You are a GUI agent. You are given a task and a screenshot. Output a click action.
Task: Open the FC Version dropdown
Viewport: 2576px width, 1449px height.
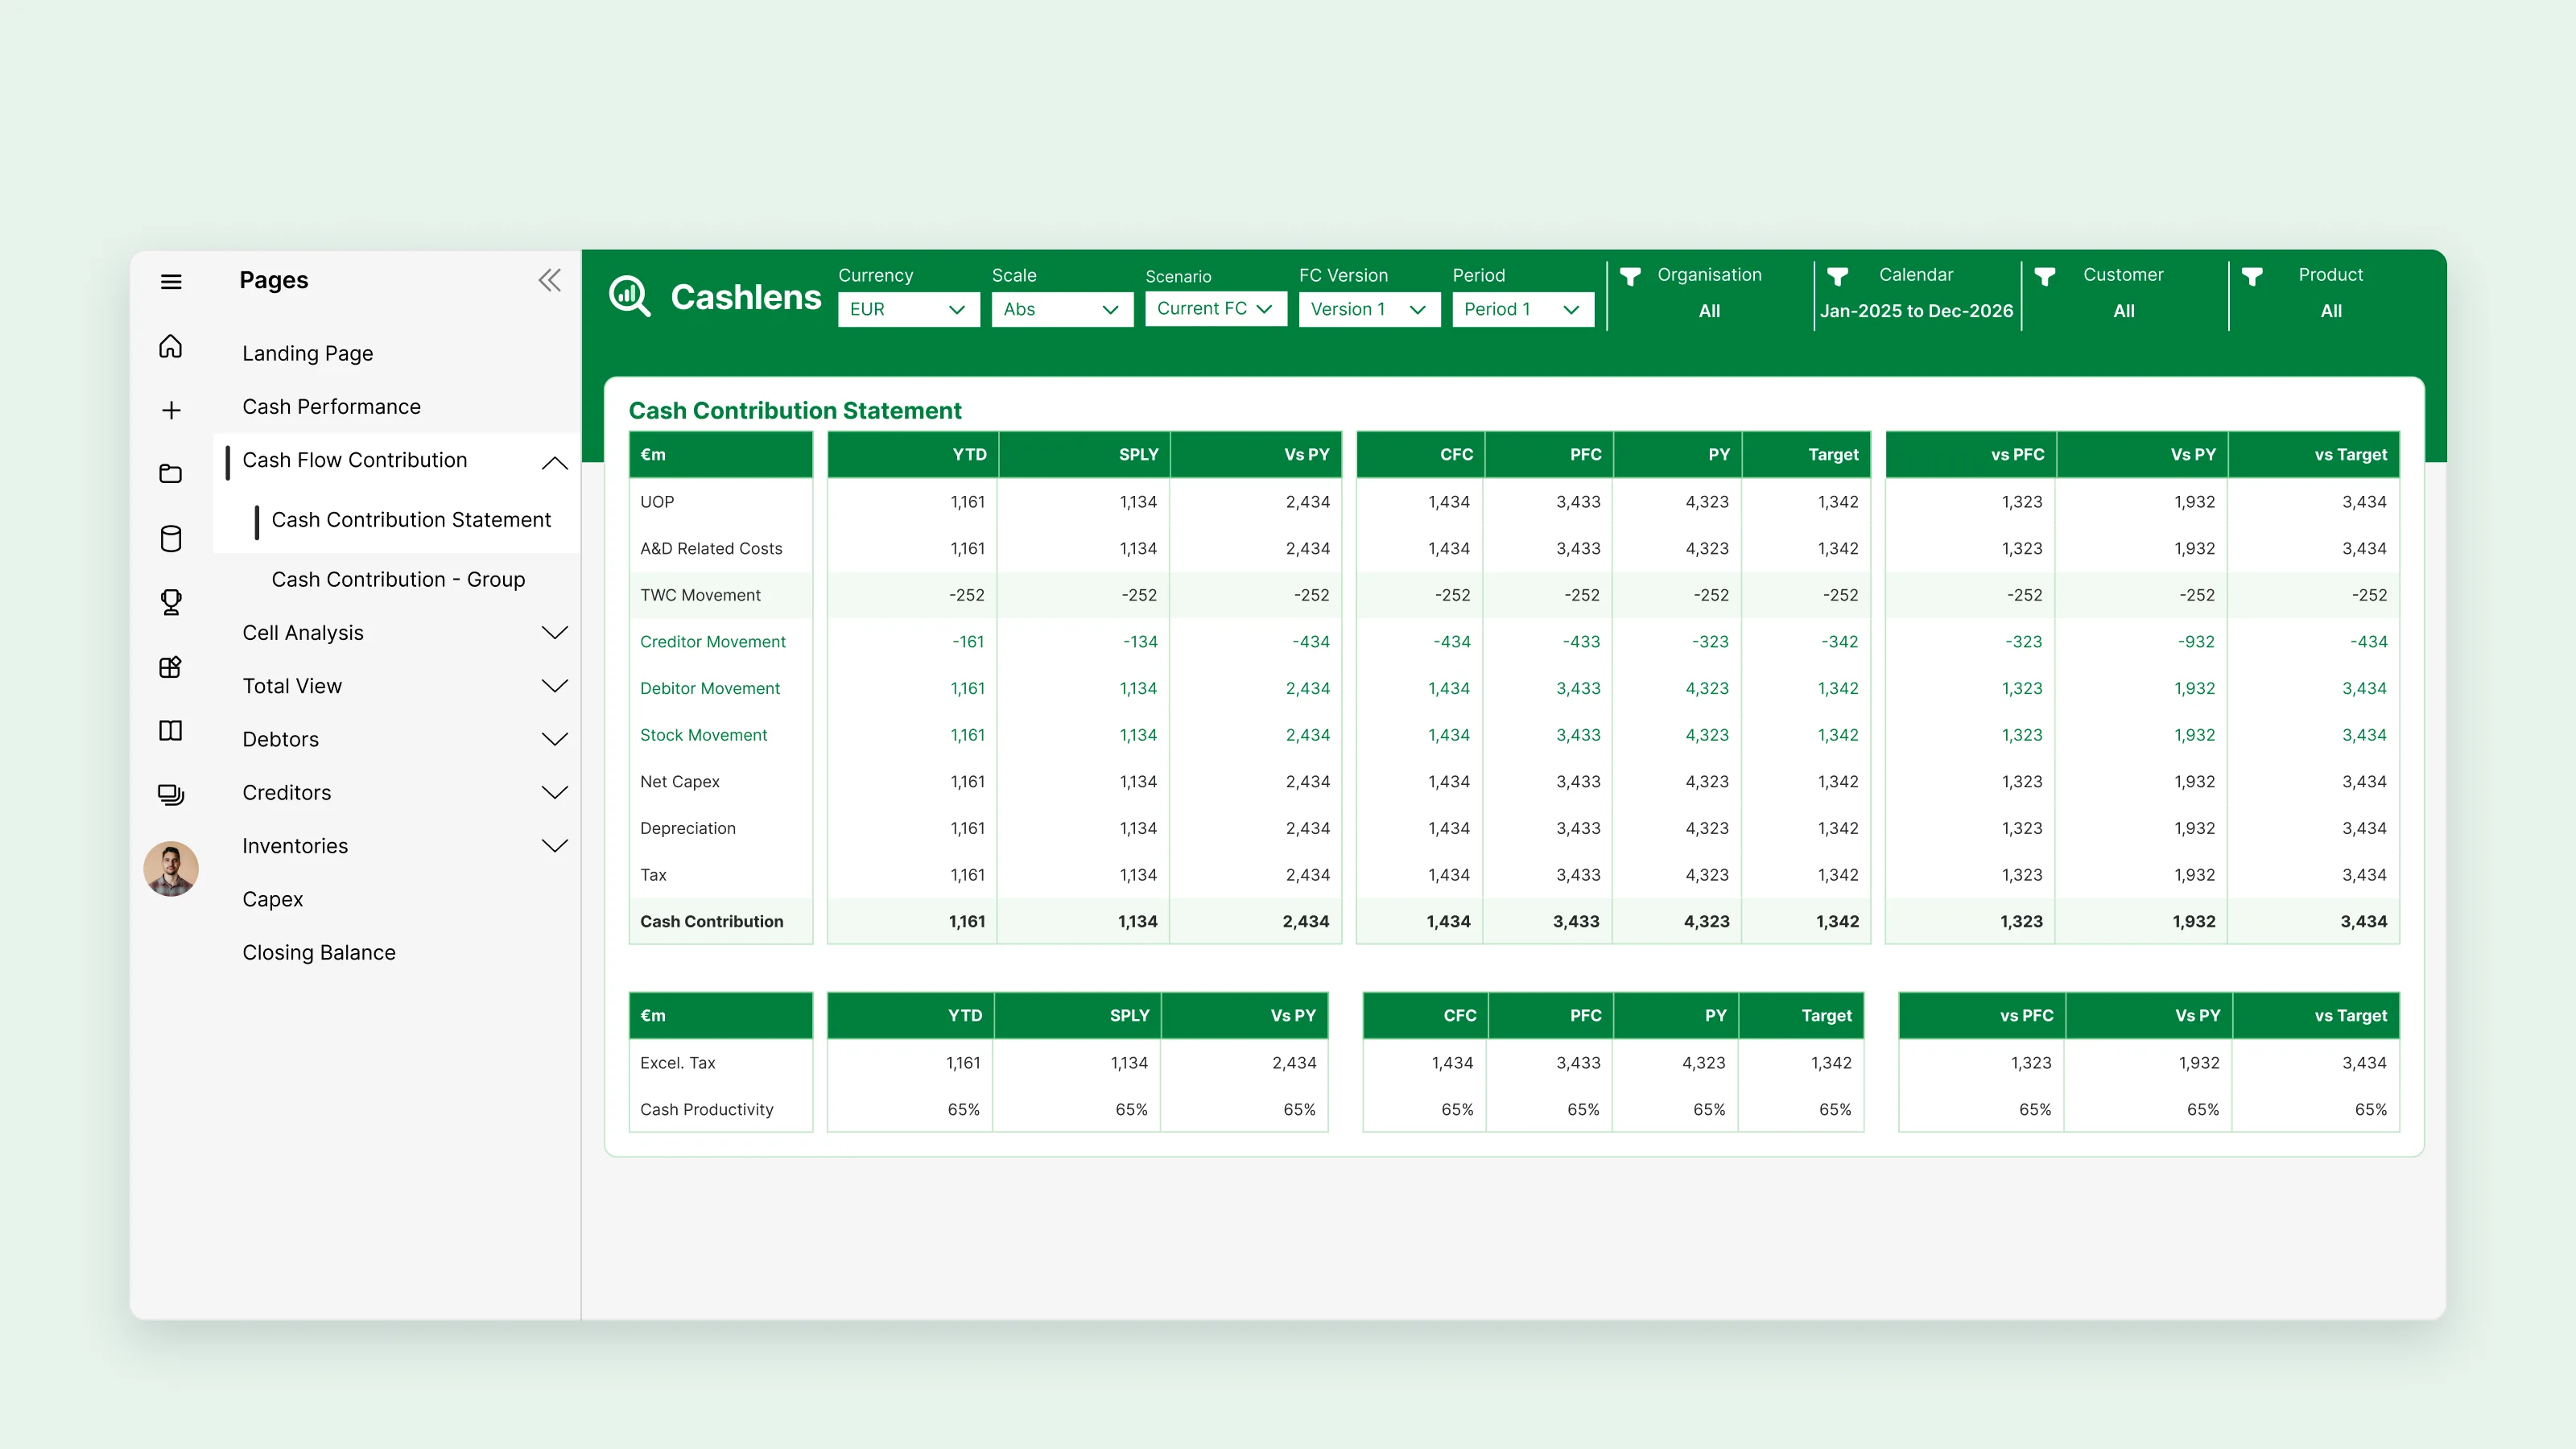pos(1369,309)
